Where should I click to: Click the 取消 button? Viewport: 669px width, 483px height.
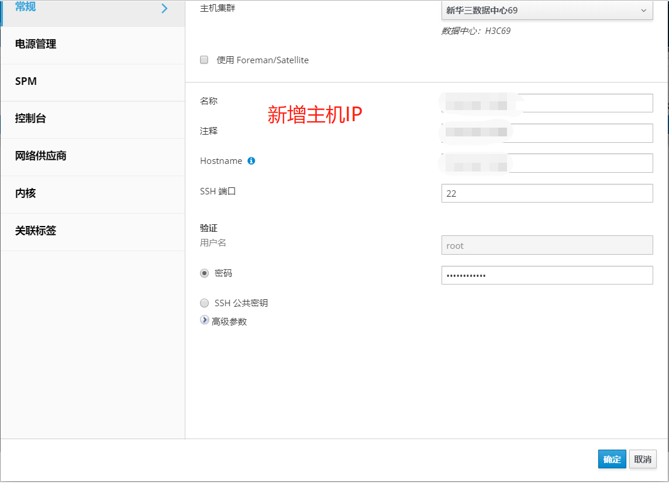(x=643, y=460)
